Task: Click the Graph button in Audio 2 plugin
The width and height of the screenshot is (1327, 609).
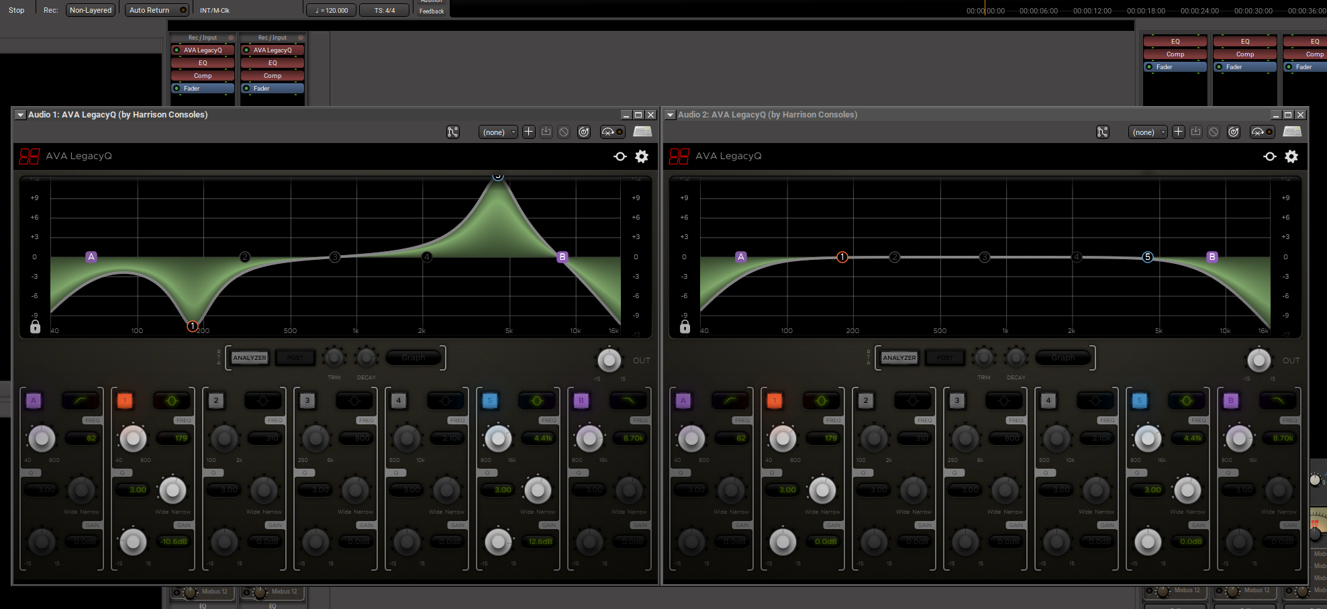Action: pyautogui.click(x=1063, y=358)
